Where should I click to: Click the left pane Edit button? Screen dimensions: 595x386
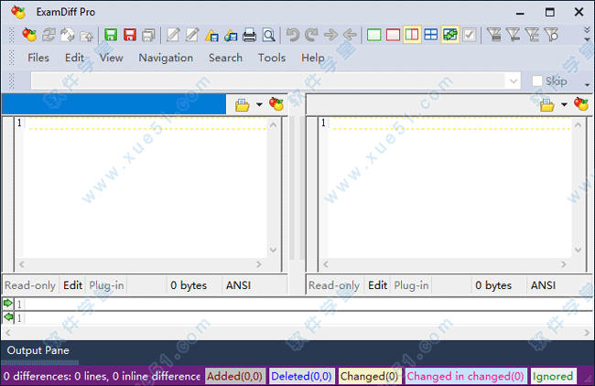coord(72,285)
